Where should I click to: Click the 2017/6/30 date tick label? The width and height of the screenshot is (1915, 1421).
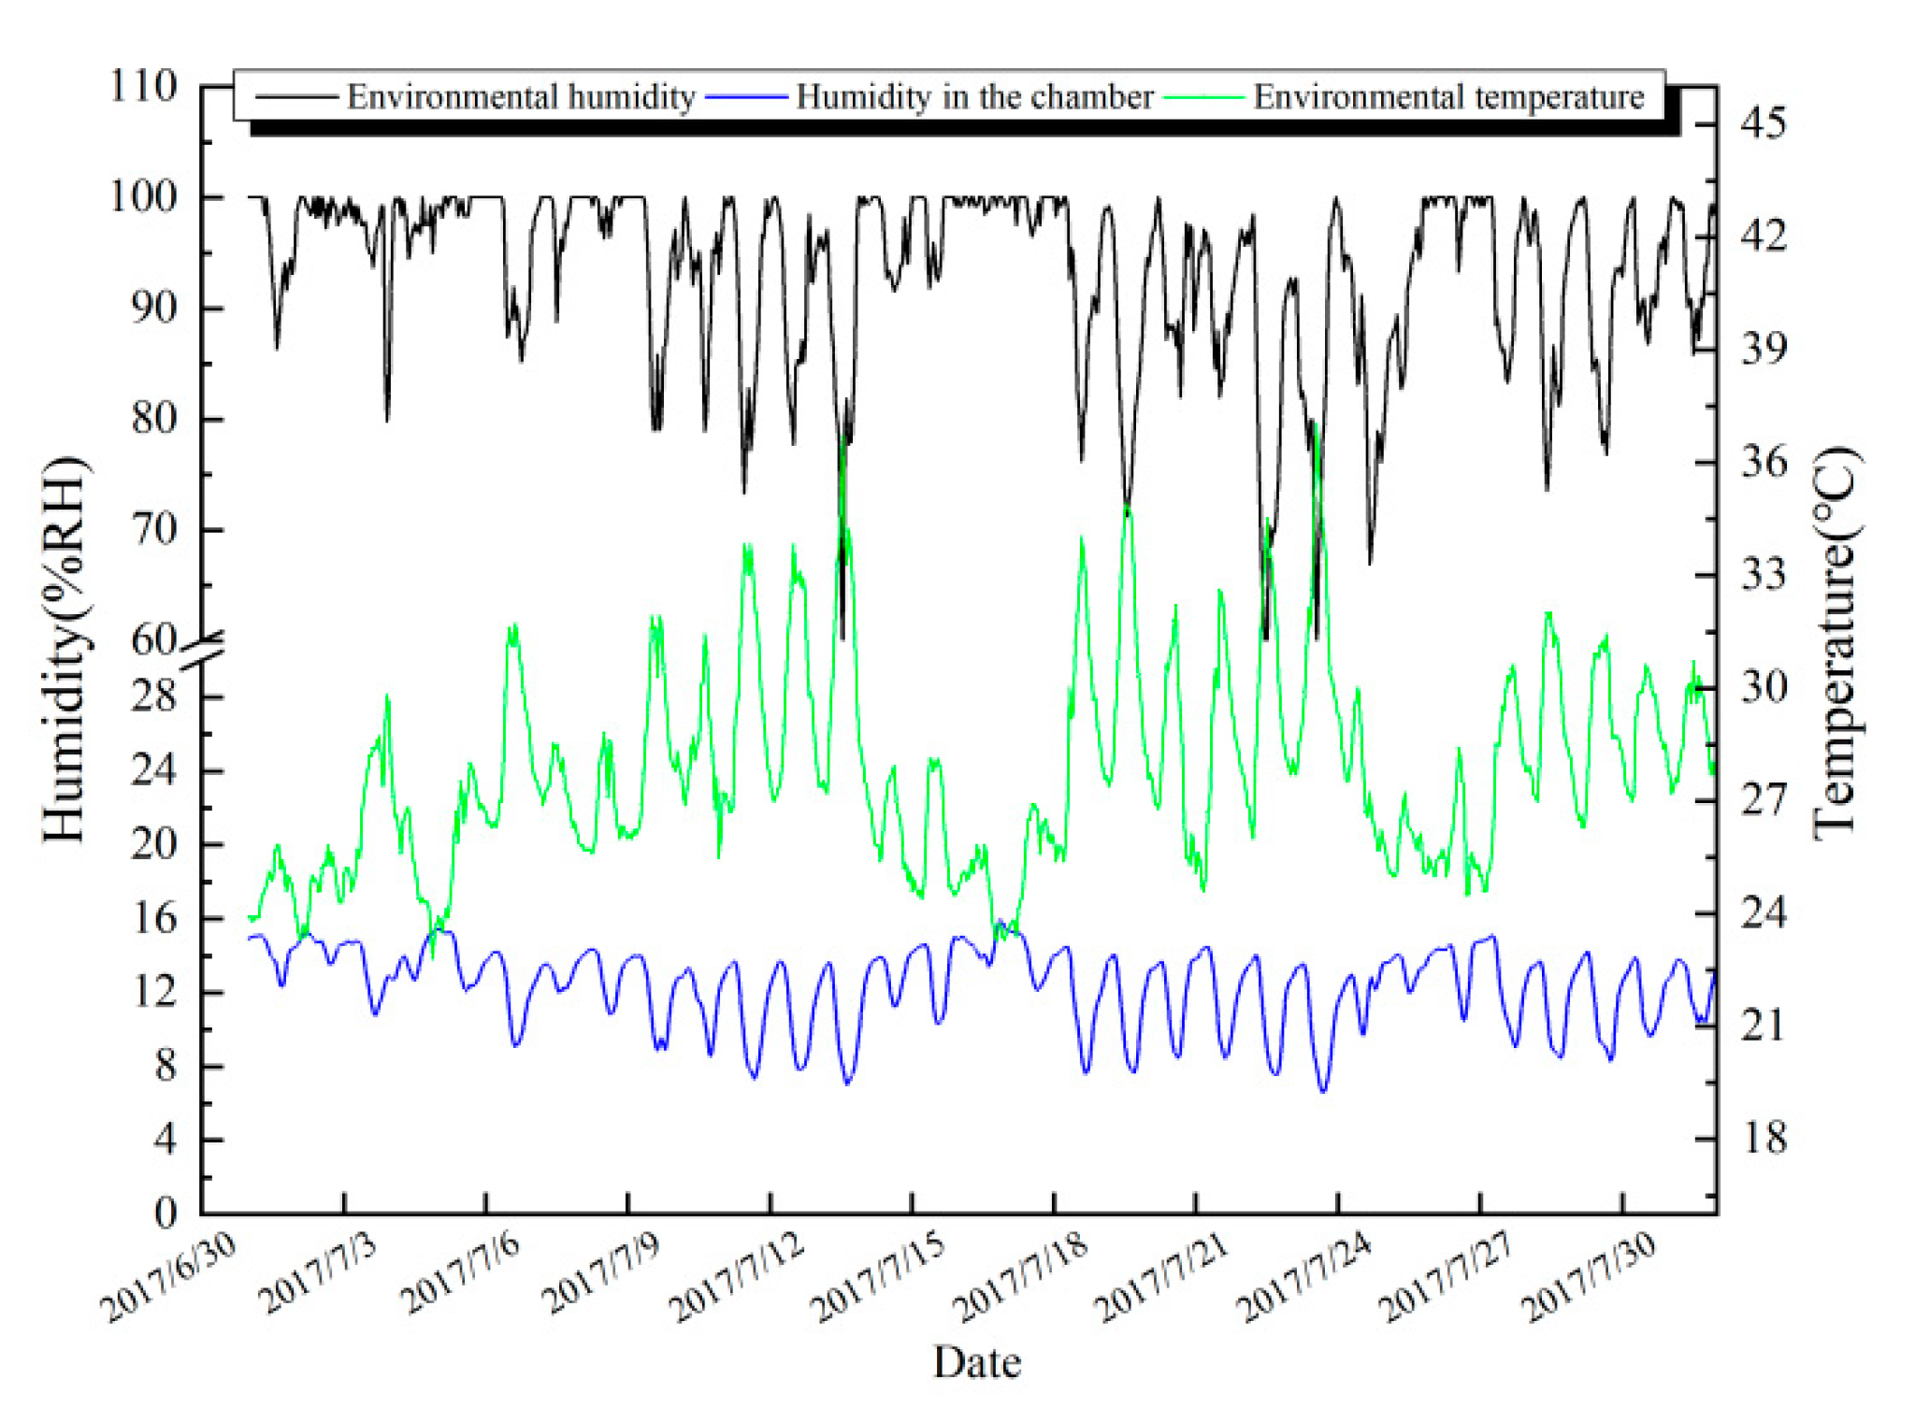[170, 1275]
